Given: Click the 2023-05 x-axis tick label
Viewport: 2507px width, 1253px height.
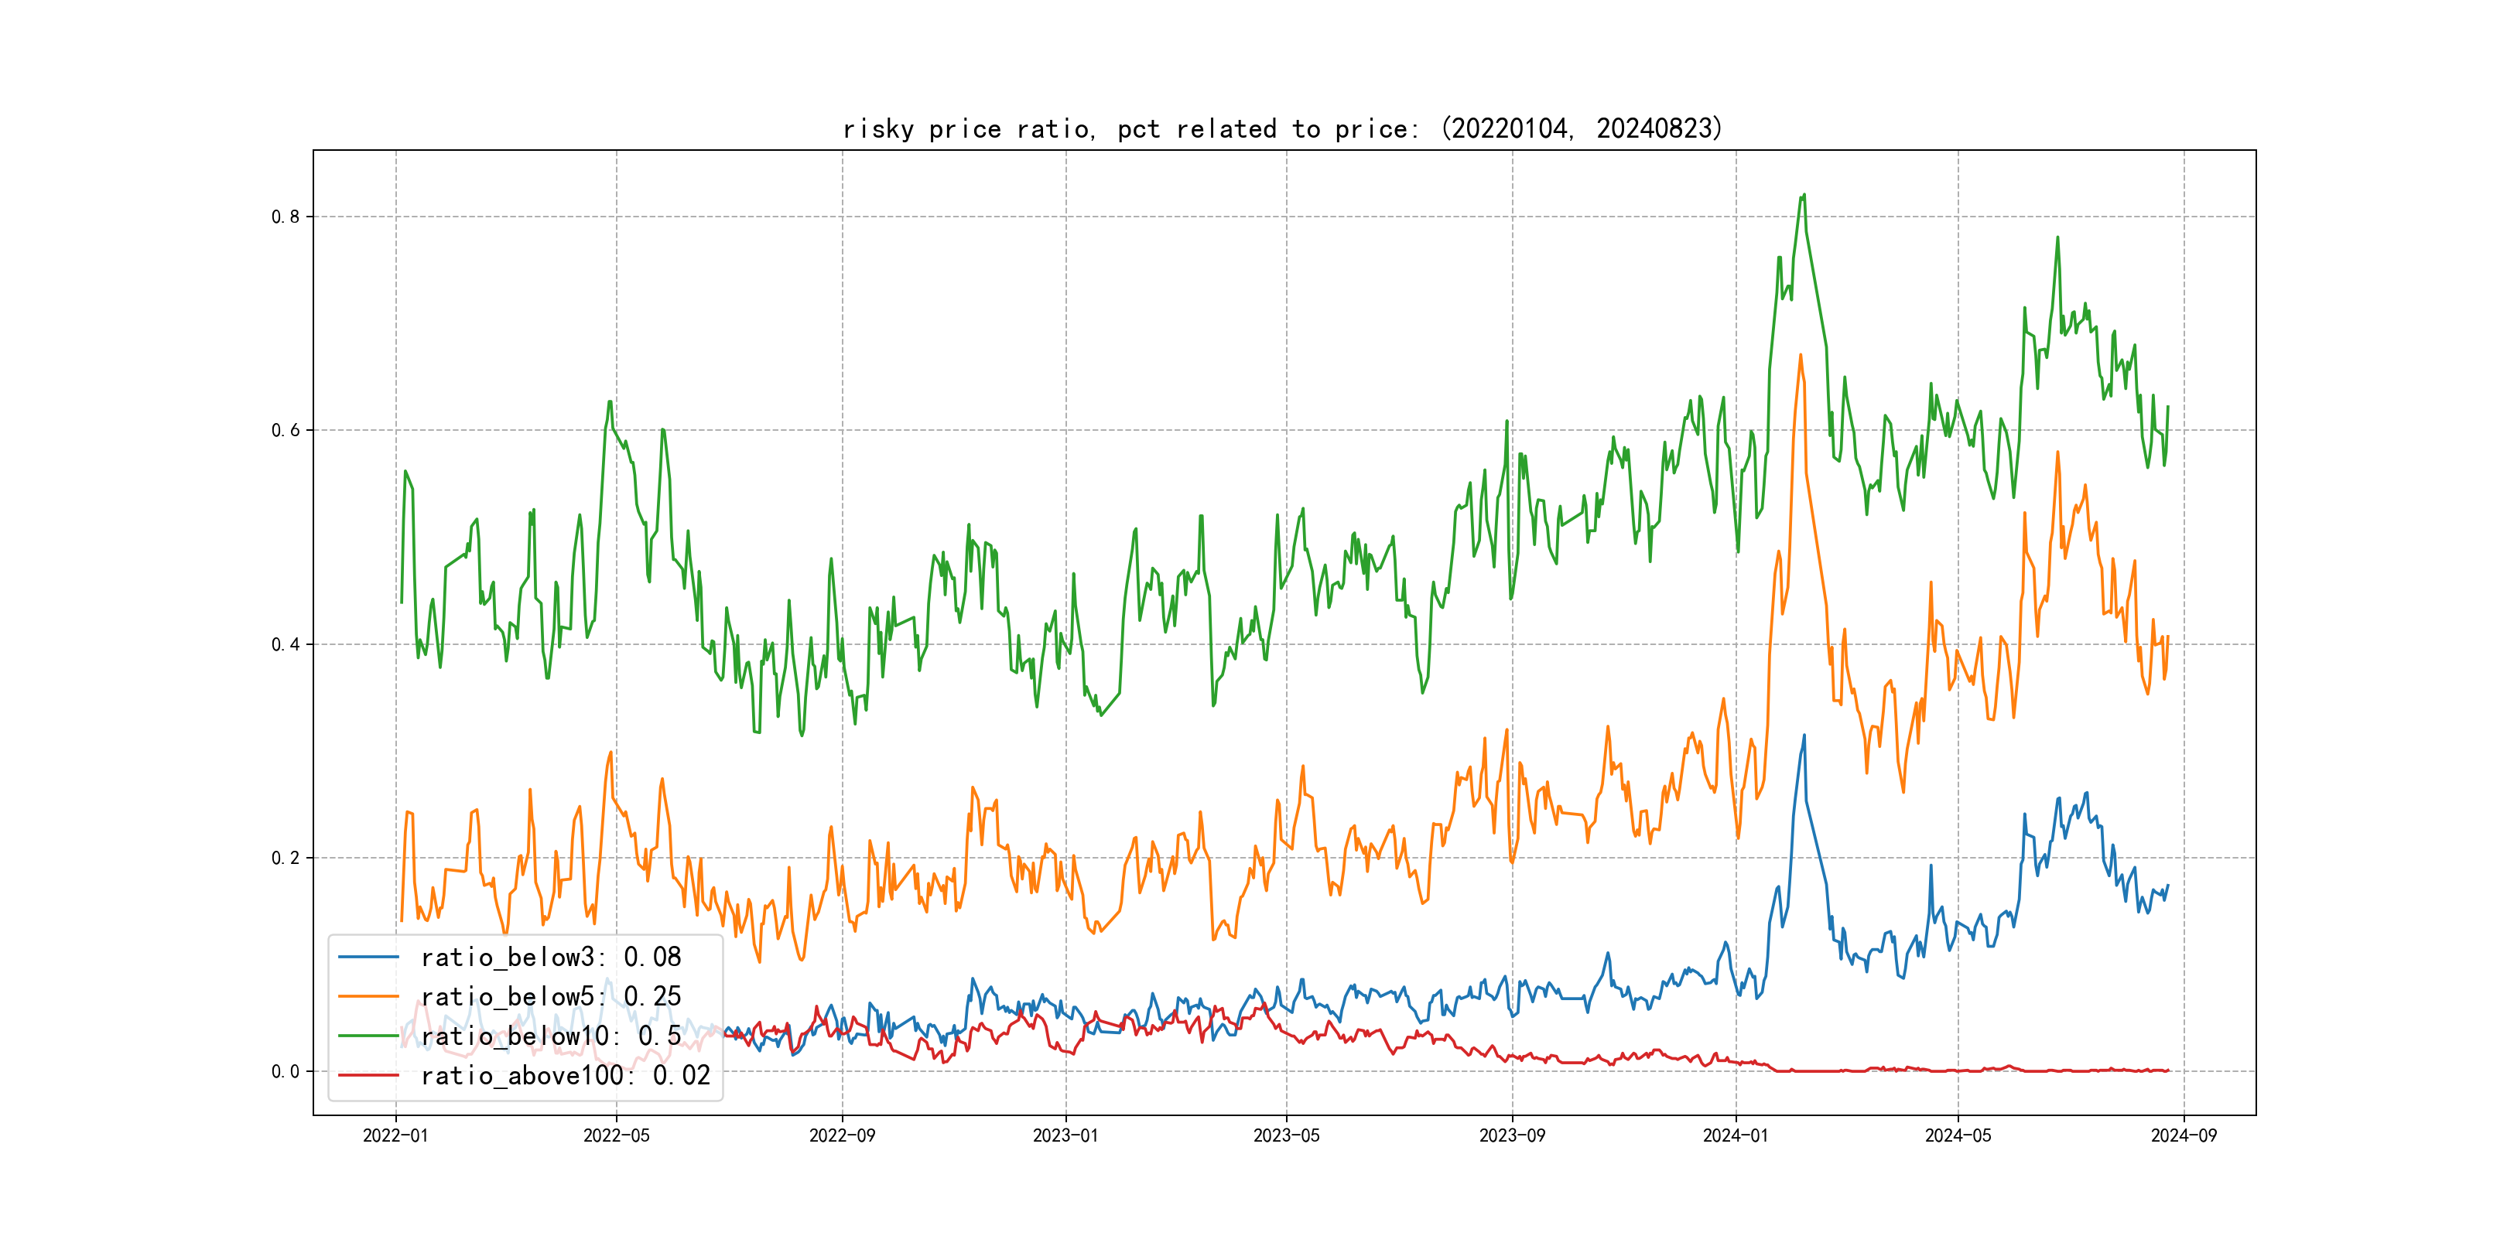Looking at the screenshot, I should pyautogui.click(x=1286, y=1135).
